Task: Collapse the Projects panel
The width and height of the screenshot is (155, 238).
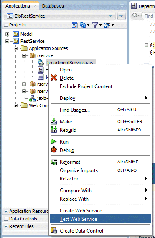Action: (6, 25)
